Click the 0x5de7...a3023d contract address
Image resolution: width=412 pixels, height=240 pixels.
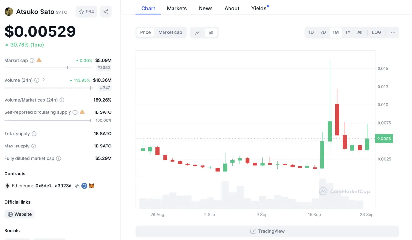click(x=53, y=186)
